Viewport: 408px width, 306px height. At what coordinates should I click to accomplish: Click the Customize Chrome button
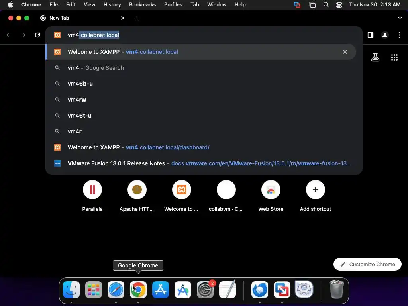(x=367, y=264)
